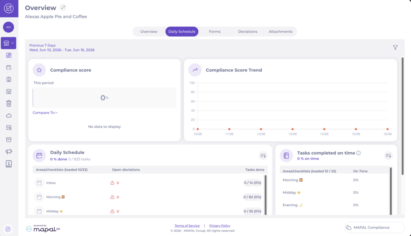Click the clipboard checklist sidebar icon
This screenshot has height=236, width=411.
[9, 79]
